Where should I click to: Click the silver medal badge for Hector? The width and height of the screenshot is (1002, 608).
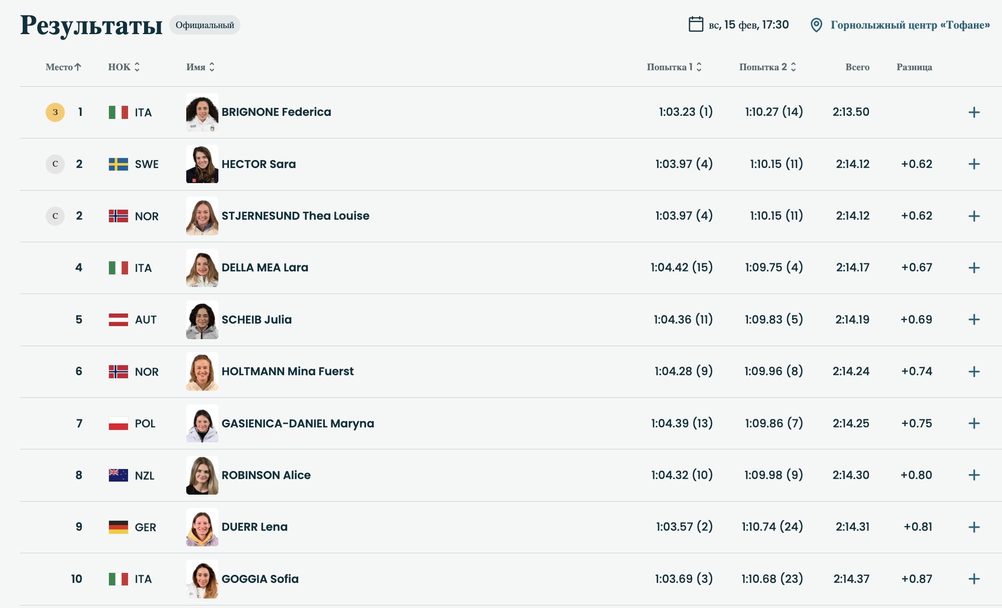click(x=55, y=164)
